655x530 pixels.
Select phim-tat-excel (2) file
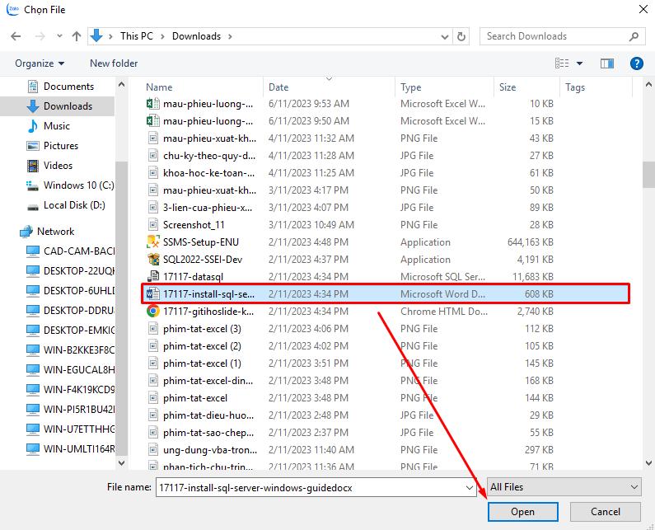(x=386, y=346)
